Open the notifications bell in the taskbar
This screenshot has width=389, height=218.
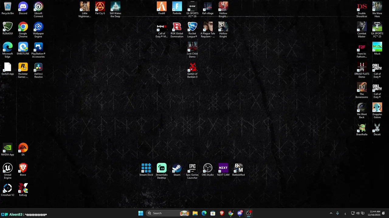pyautogui.click(x=384, y=213)
